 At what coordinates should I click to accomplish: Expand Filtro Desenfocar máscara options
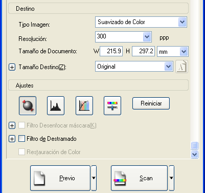tap(12, 125)
